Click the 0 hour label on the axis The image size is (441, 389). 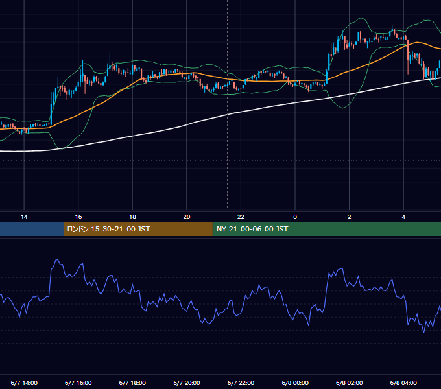point(295,217)
